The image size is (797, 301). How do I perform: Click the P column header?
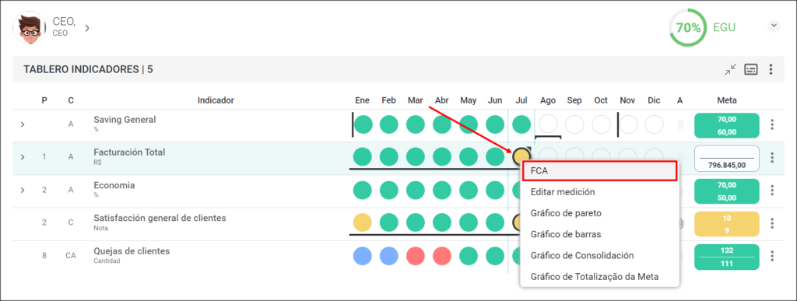(x=44, y=100)
